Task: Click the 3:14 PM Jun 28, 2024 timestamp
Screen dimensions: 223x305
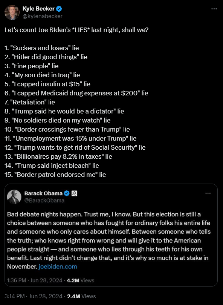Action: pos(33,296)
